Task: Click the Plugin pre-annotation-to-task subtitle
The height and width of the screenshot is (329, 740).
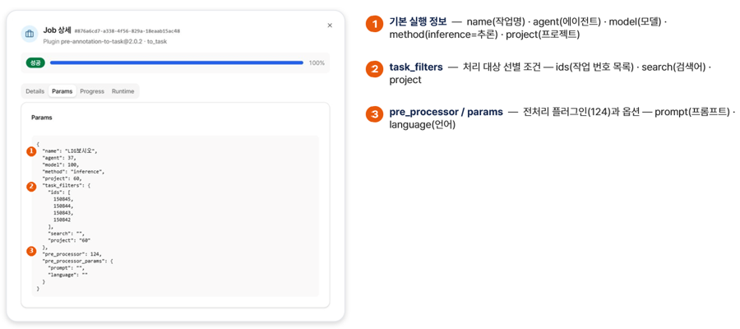Action: click(104, 42)
